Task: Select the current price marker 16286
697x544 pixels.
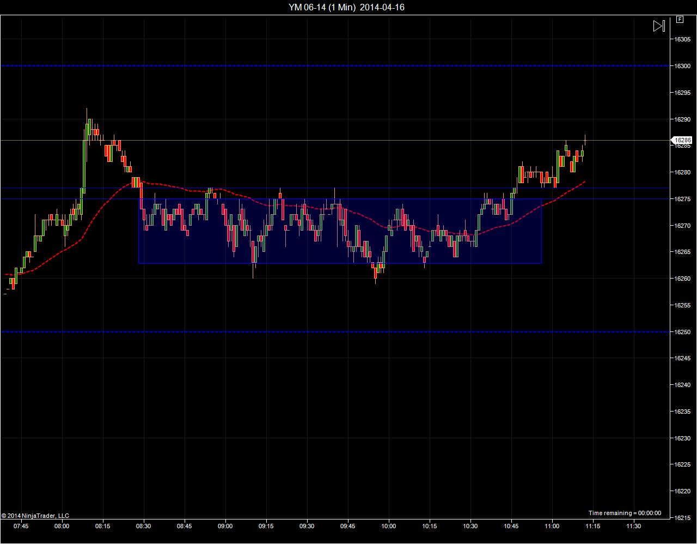Action: click(x=683, y=140)
